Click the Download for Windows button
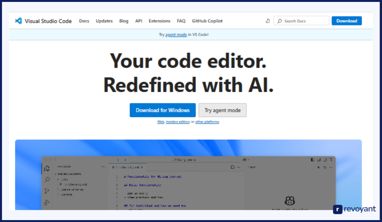The width and height of the screenshot is (382, 222). [x=162, y=110]
